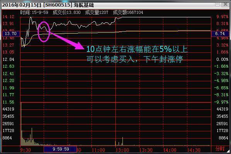This screenshot has width=231, height=154.
Task: Click the highlighted 6.74 percent cursor label
Action: point(220,33)
